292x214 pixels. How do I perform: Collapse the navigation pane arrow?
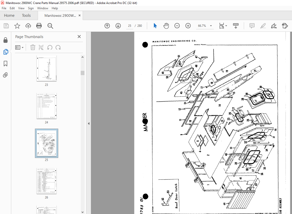(89, 123)
